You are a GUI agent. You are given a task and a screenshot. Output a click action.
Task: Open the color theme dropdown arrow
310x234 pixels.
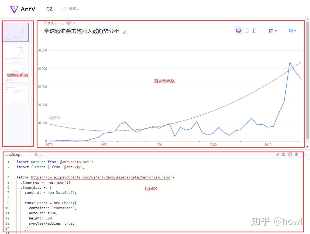coord(296,30)
